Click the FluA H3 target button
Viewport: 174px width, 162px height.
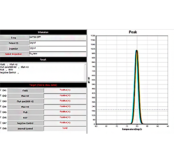pyautogui.click(x=25, y=107)
